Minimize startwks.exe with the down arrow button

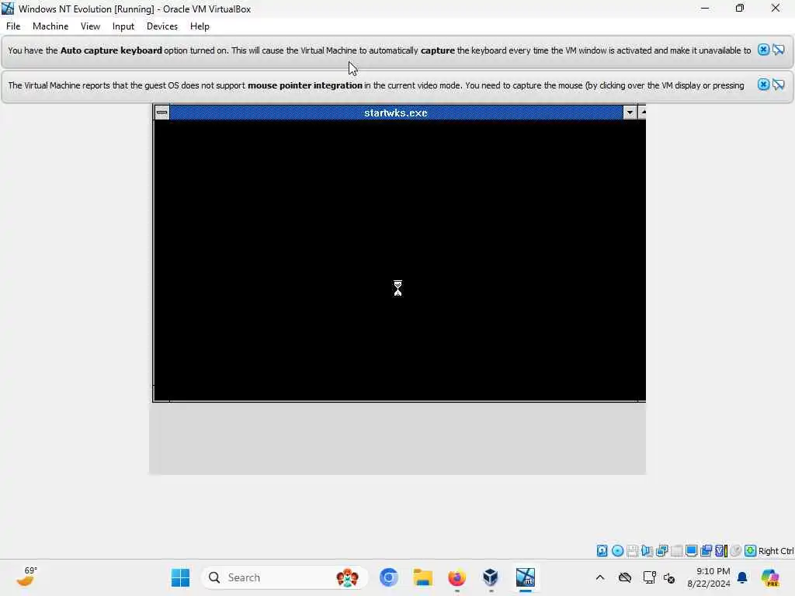630,113
